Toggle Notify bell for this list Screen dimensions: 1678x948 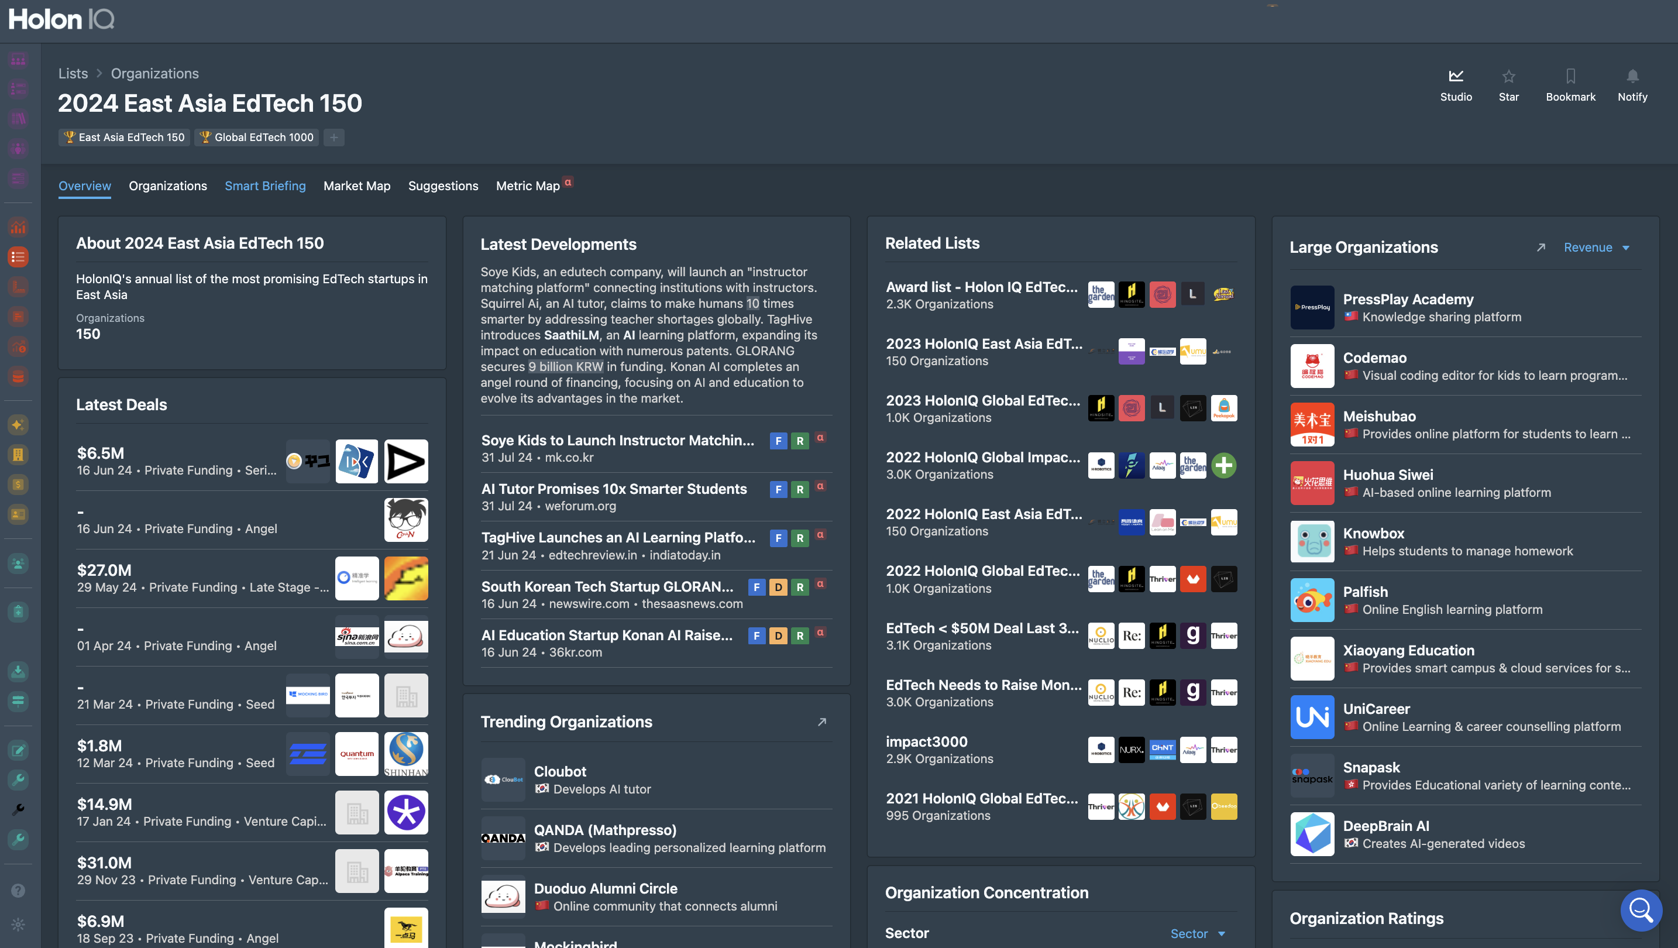(x=1632, y=76)
